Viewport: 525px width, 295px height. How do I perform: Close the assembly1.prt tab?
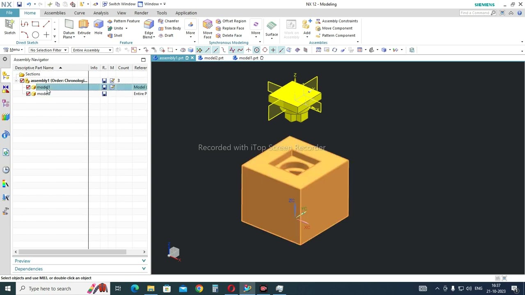(192, 58)
